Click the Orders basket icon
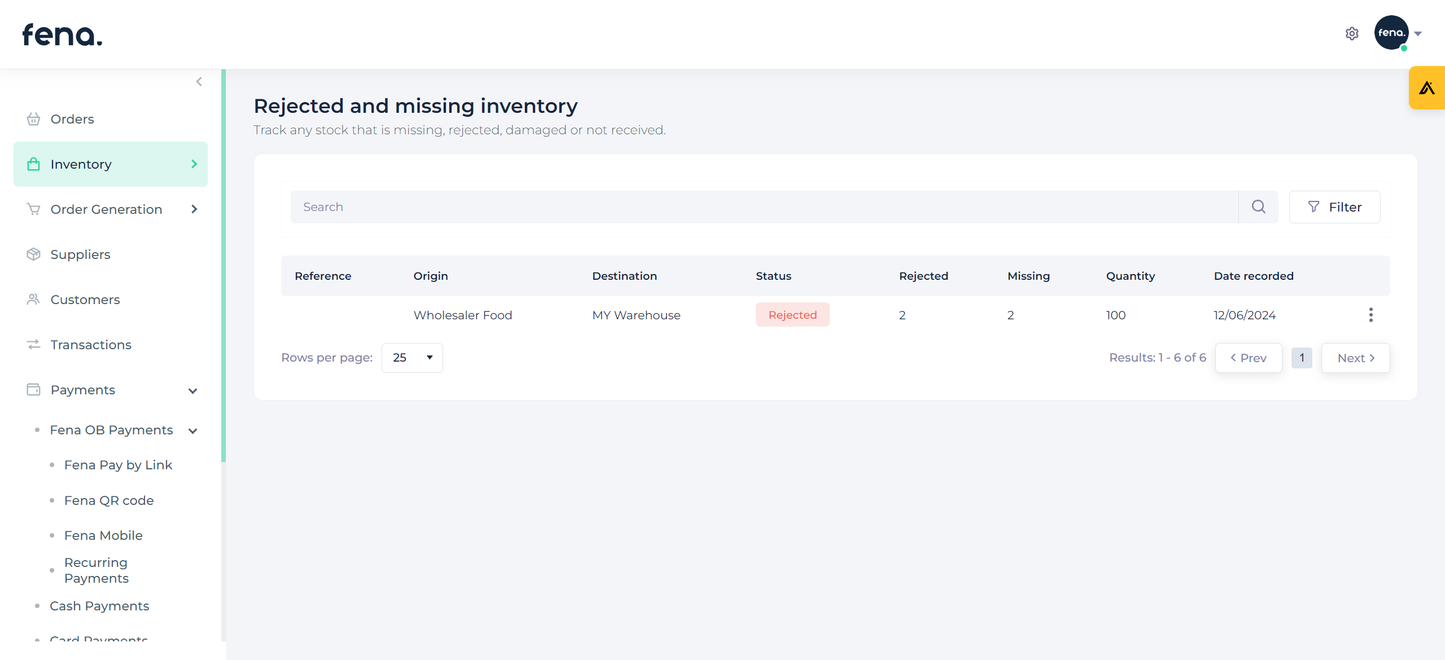 [x=33, y=119]
